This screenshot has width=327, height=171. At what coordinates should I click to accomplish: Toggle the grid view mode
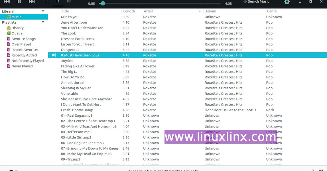click(x=47, y=1)
